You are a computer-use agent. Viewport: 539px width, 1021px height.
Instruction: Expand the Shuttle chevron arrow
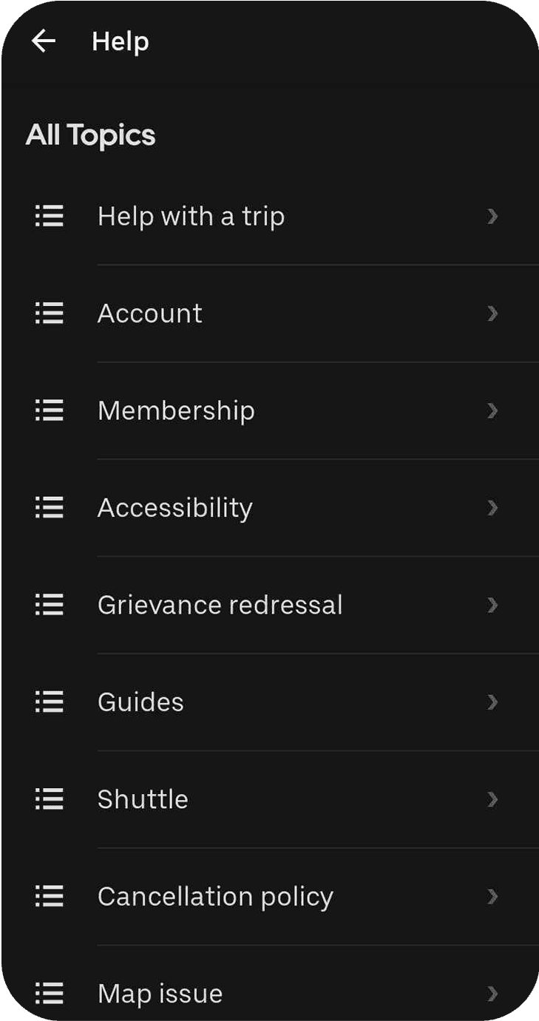coord(492,799)
